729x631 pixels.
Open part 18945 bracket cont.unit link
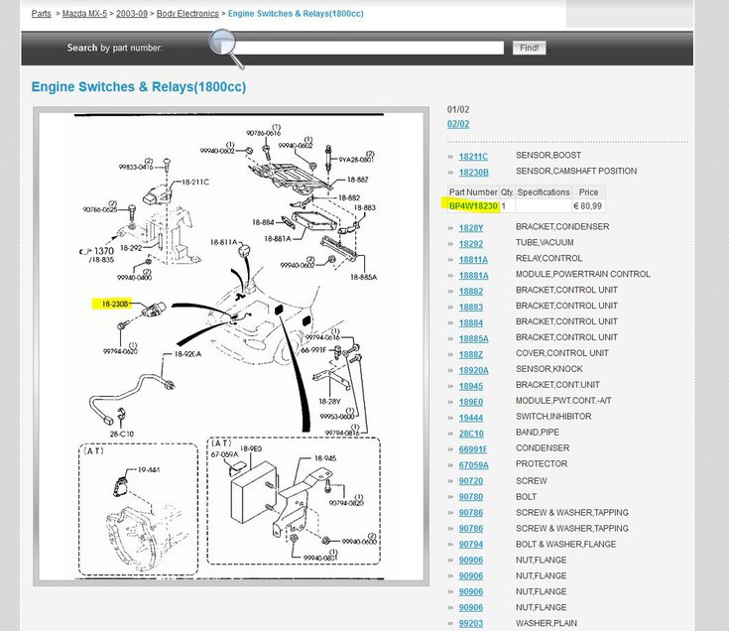click(471, 386)
